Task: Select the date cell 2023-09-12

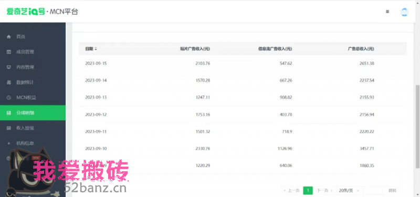Action: tap(96, 114)
